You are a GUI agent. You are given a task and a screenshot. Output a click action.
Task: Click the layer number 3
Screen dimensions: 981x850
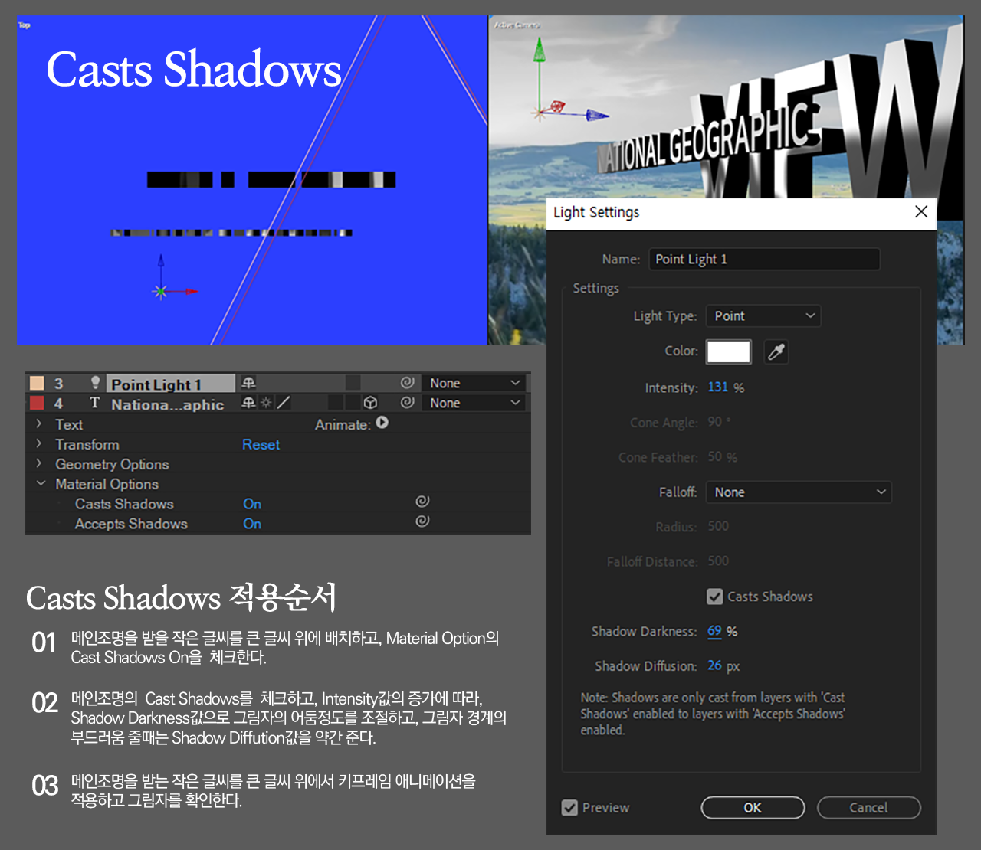(x=58, y=384)
